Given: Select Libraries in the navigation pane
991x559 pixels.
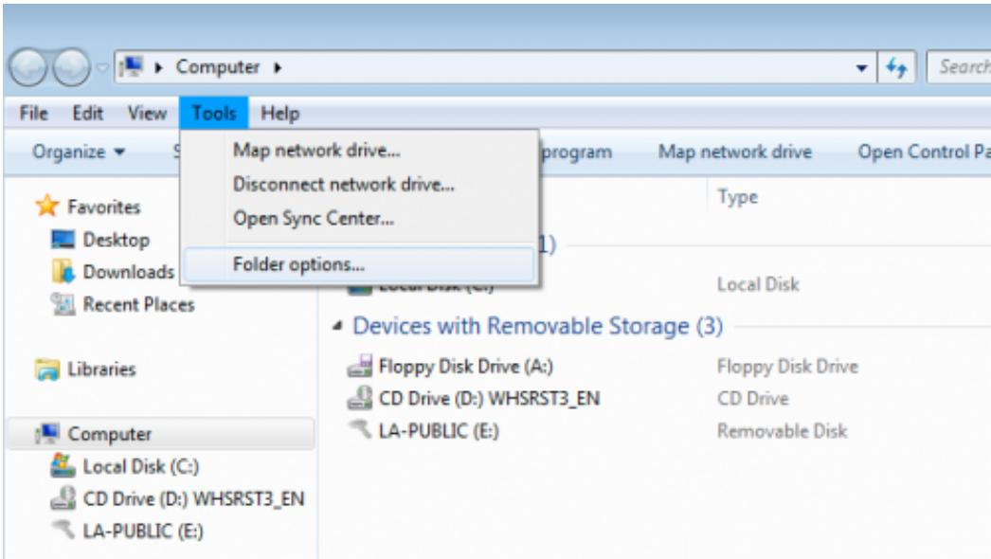Looking at the screenshot, I should click(101, 370).
